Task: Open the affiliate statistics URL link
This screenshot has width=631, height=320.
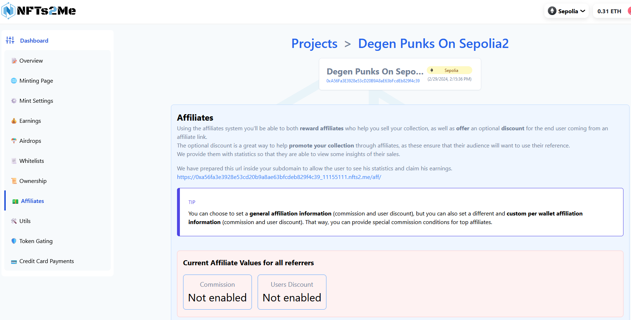Action: point(279,177)
